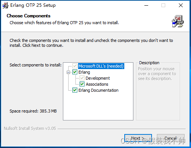This screenshot has height=148, width=191.
Task: Select the Erlang tree item label
Action: click(x=84, y=72)
